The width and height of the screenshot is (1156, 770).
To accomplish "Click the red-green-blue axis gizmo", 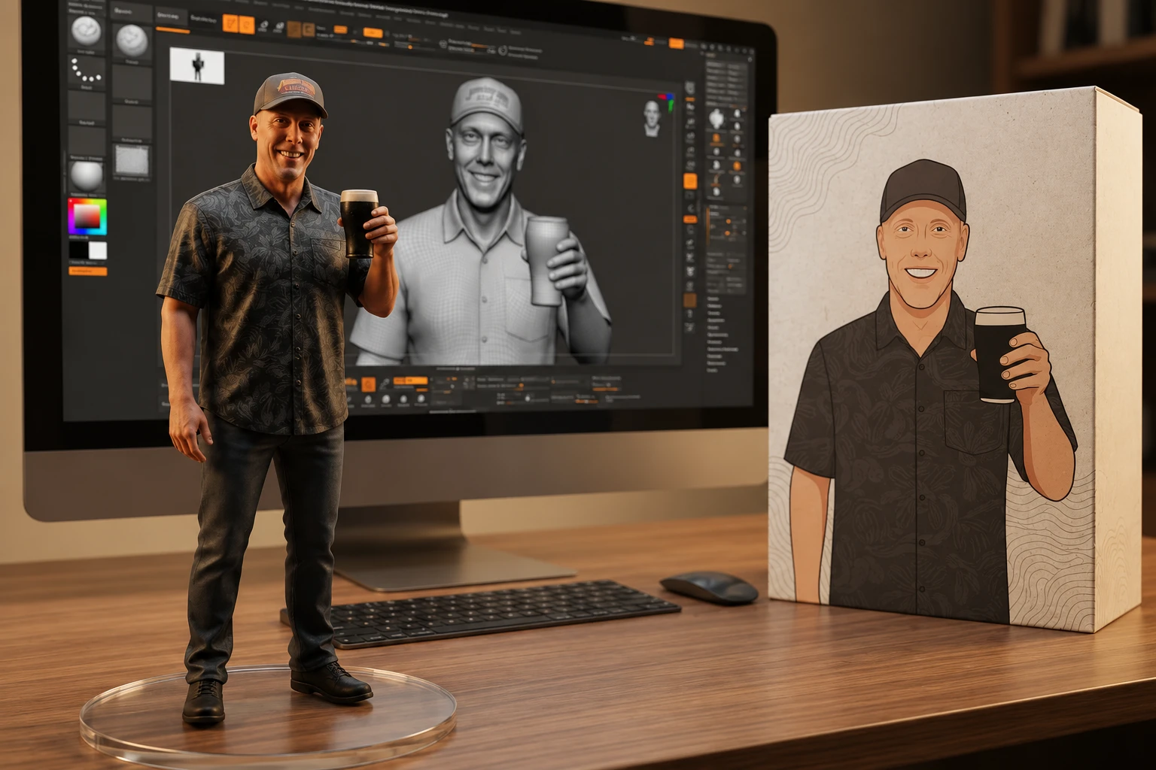I will pos(668,102).
